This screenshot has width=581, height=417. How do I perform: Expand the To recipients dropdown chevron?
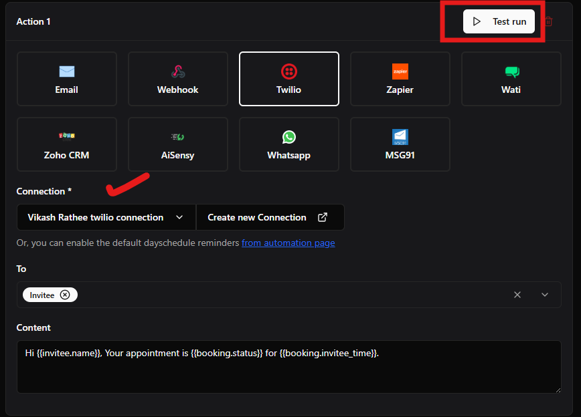[x=545, y=295]
